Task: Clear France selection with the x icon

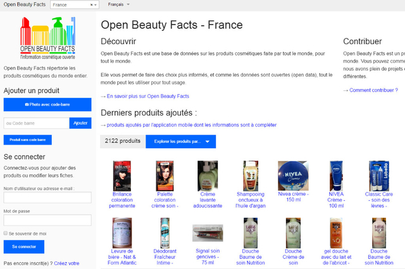Action: (91, 5)
